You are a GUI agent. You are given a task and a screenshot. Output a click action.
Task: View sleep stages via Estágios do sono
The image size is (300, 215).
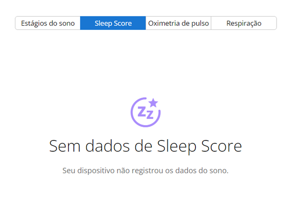pyautogui.click(x=48, y=23)
